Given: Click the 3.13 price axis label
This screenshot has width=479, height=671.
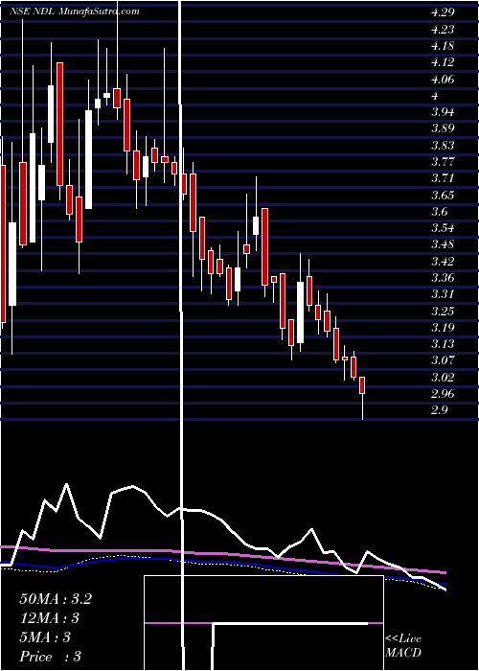Looking at the screenshot, I should click(443, 344).
